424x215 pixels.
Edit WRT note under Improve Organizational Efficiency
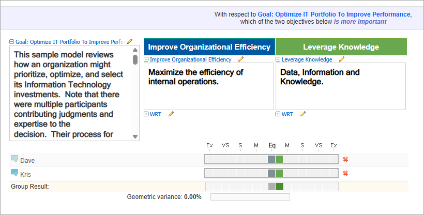[x=171, y=114]
